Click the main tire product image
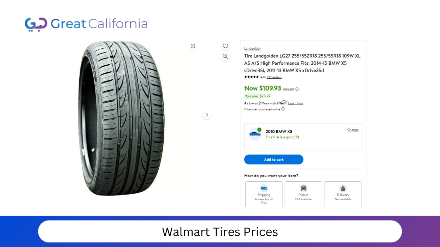The image size is (440, 247). [121, 118]
